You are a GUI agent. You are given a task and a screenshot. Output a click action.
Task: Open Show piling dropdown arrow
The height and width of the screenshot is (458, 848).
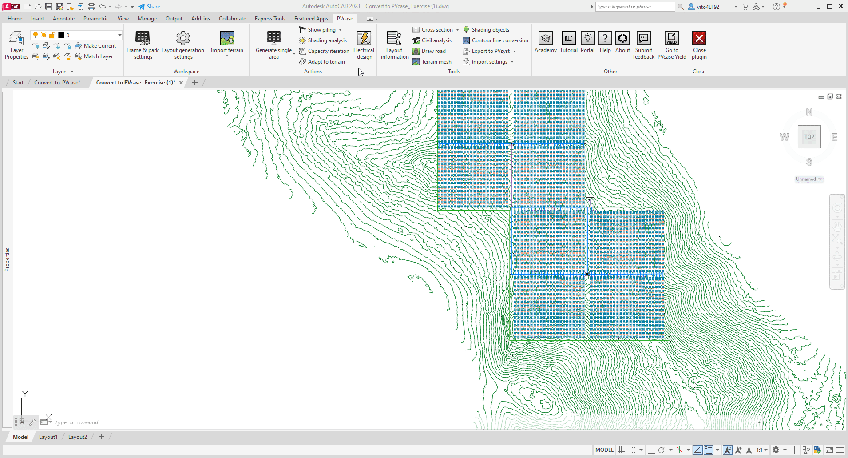pos(341,30)
